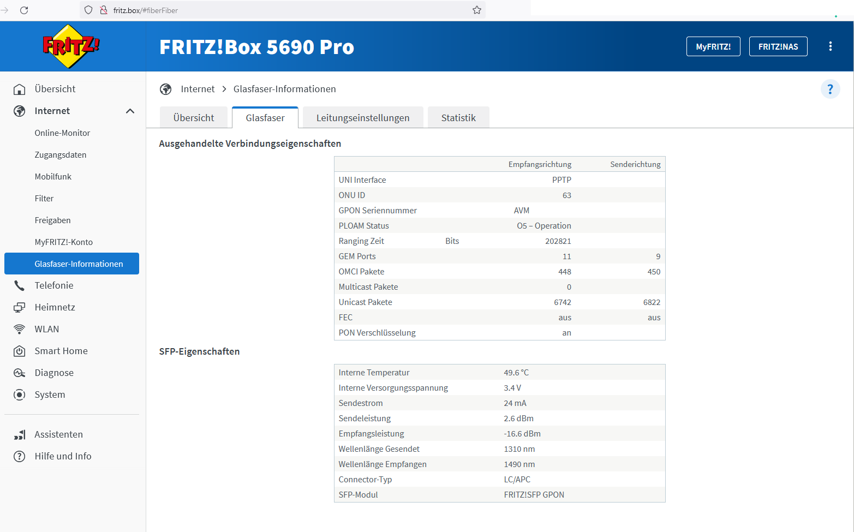This screenshot has height=532, width=854.
Task: Click the Diagnose menu label
Action: click(54, 373)
